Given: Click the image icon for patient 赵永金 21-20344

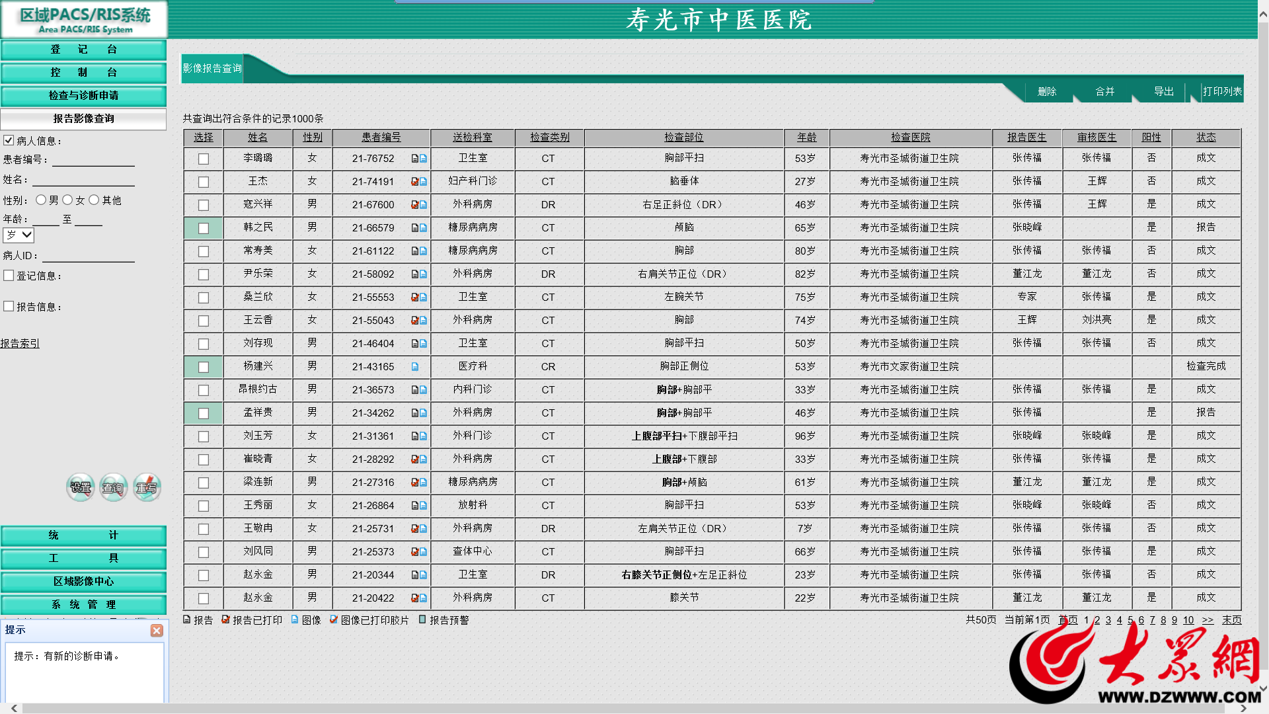Looking at the screenshot, I should pyautogui.click(x=422, y=575).
